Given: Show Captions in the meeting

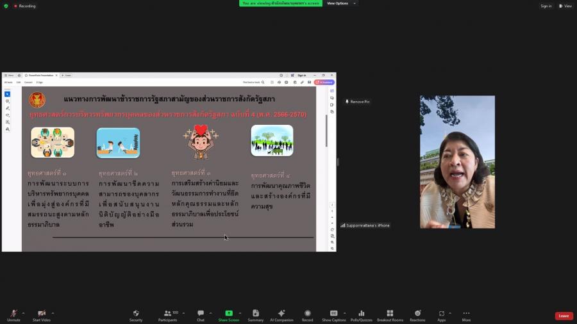Looking at the screenshot, I should [333, 315].
